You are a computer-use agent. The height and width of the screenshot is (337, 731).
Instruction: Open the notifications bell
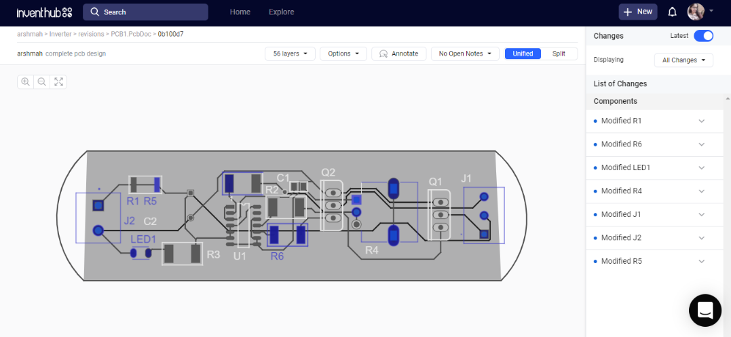[672, 12]
